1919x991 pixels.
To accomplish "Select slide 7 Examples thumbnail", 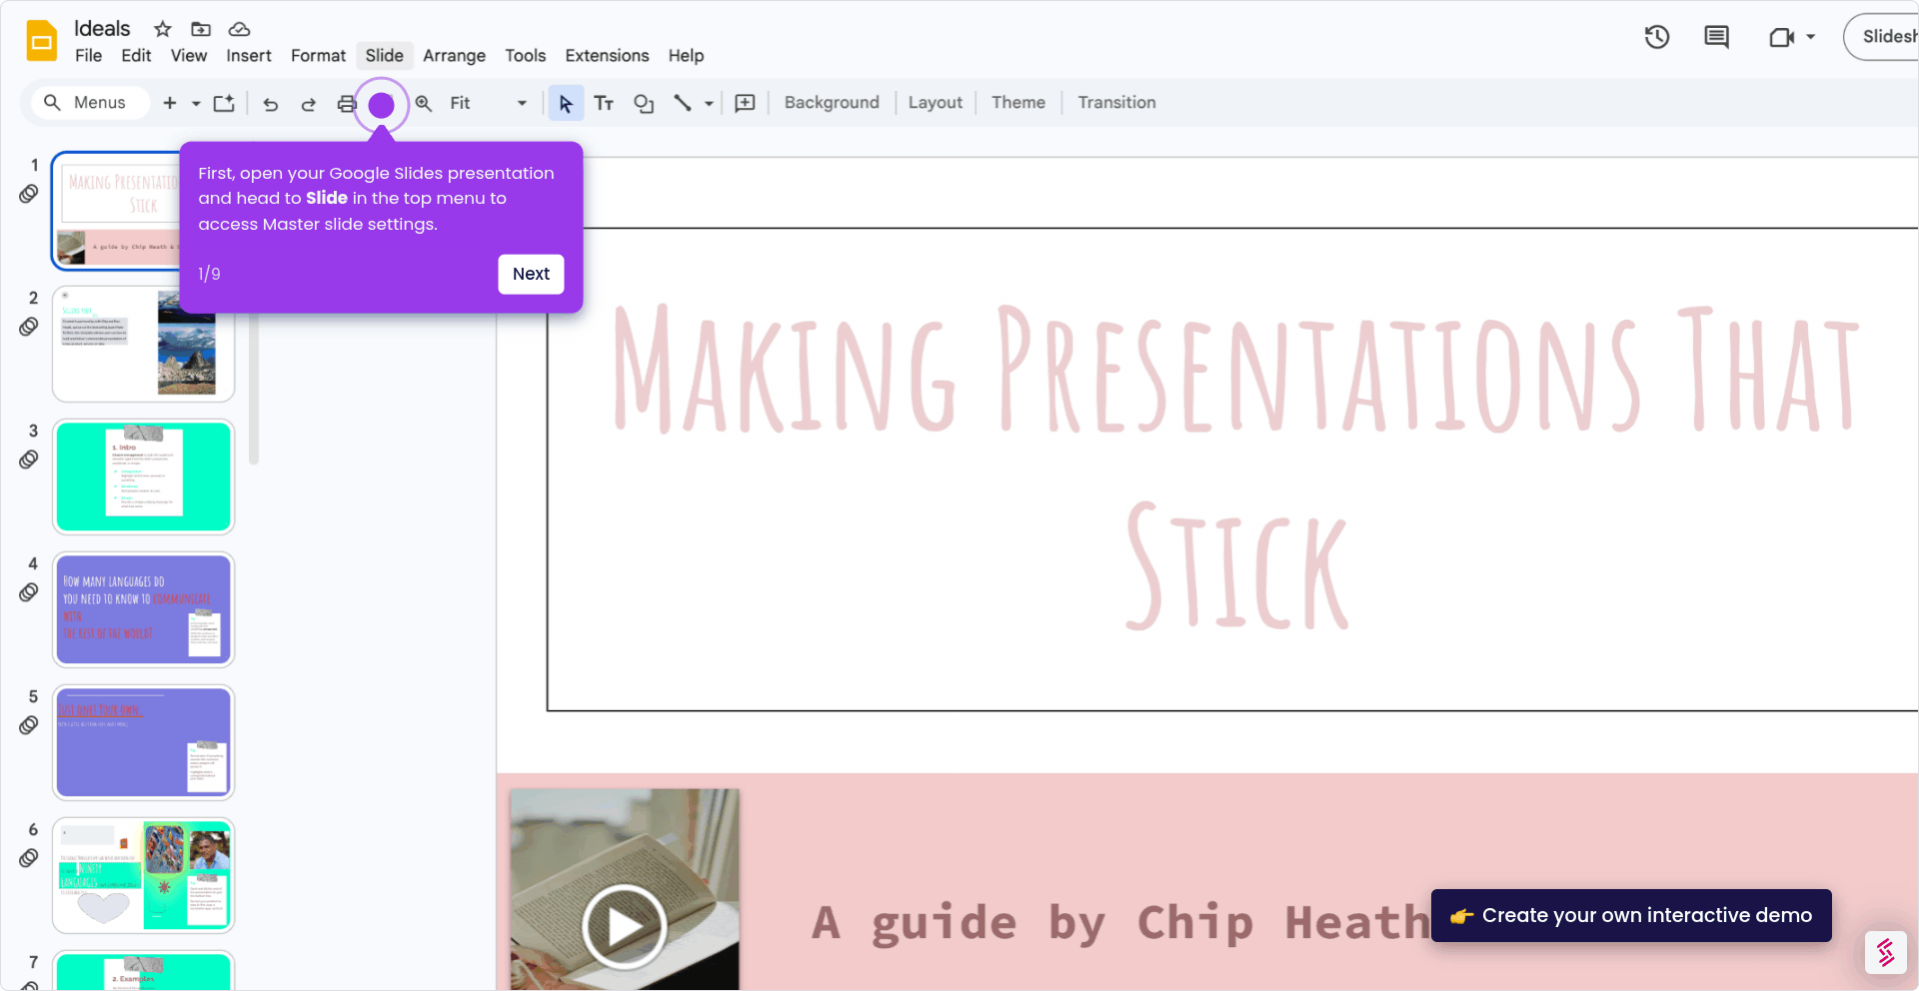I will coord(143,971).
